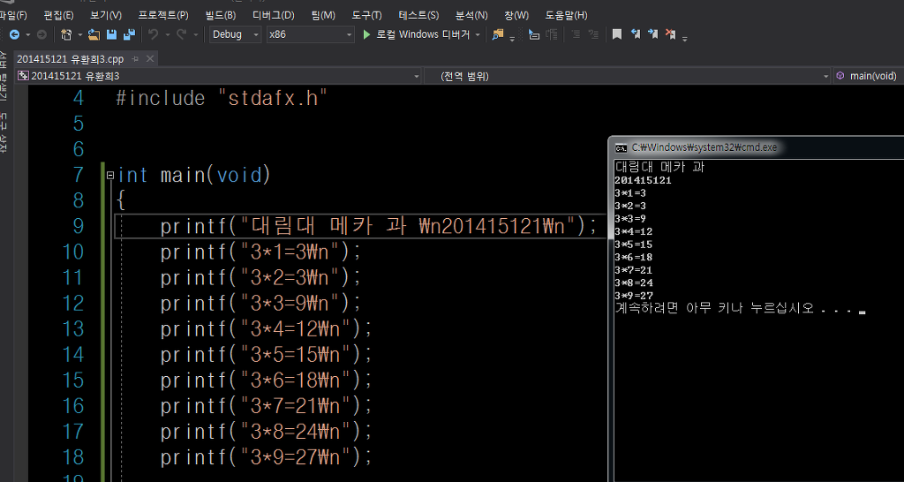Click 3*5=15 output in the console
The width and height of the screenshot is (904, 482).
pos(634,245)
